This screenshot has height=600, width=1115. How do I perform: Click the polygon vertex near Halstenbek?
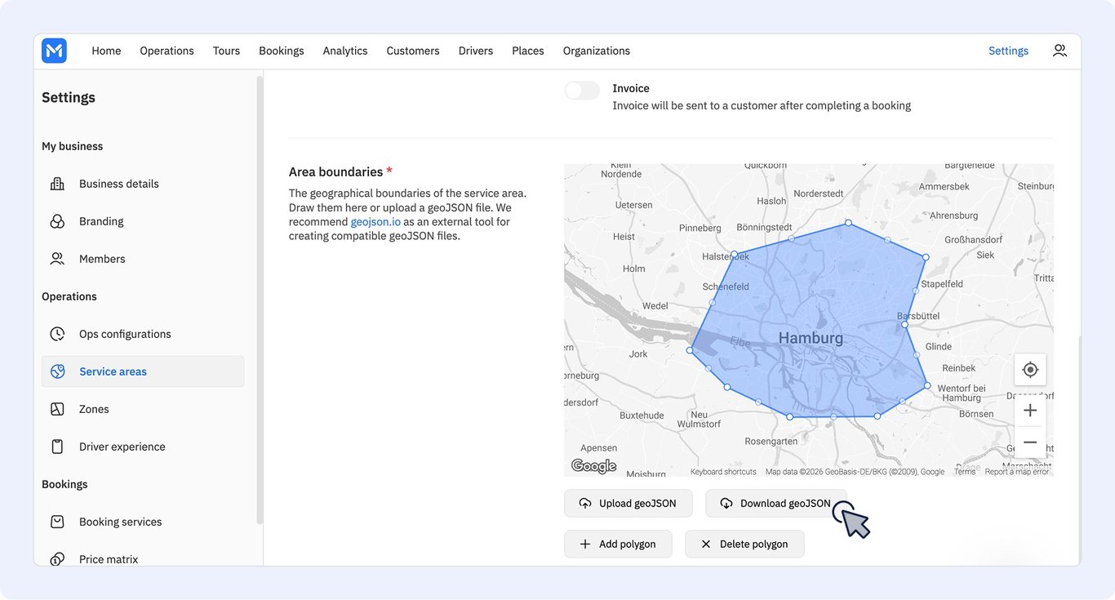tap(735, 254)
